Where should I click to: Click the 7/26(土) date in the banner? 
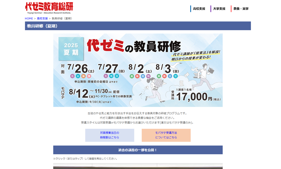(81, 68)
